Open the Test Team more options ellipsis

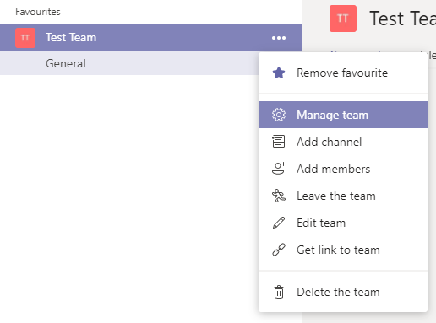point(279,38)
